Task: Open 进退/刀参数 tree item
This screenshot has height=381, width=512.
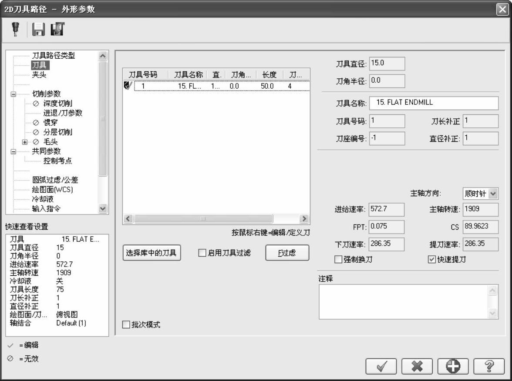Action: 63,113
